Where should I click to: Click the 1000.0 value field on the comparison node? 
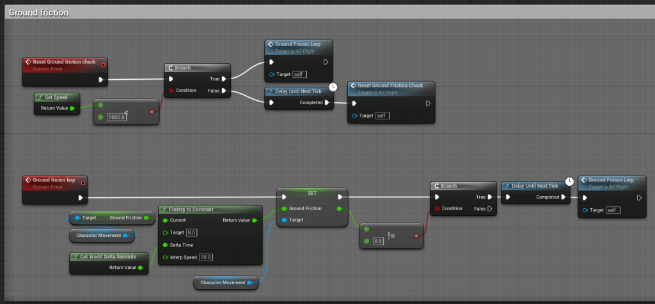(117, 117)
